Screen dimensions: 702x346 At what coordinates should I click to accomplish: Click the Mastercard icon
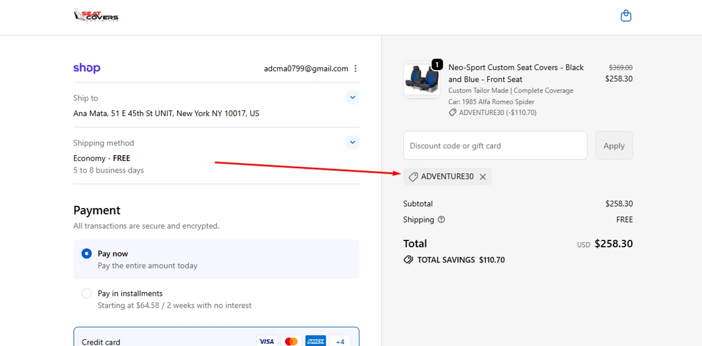pos(291,341)
